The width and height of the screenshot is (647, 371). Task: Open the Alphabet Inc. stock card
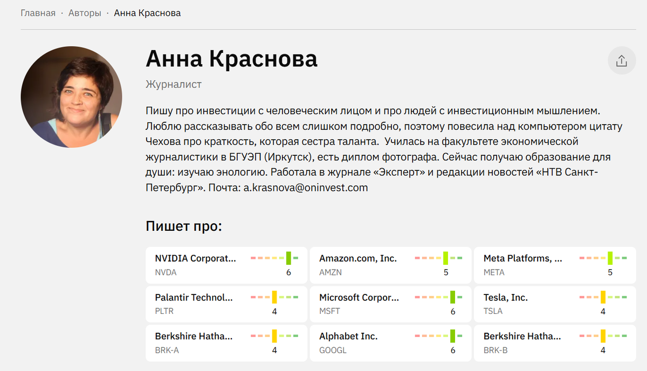click(x=390, y=342)
